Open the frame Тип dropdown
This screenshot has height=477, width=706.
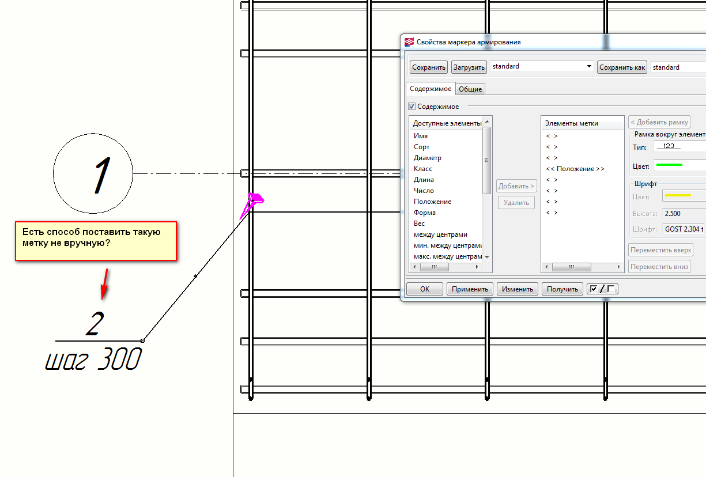pos(679,147)
